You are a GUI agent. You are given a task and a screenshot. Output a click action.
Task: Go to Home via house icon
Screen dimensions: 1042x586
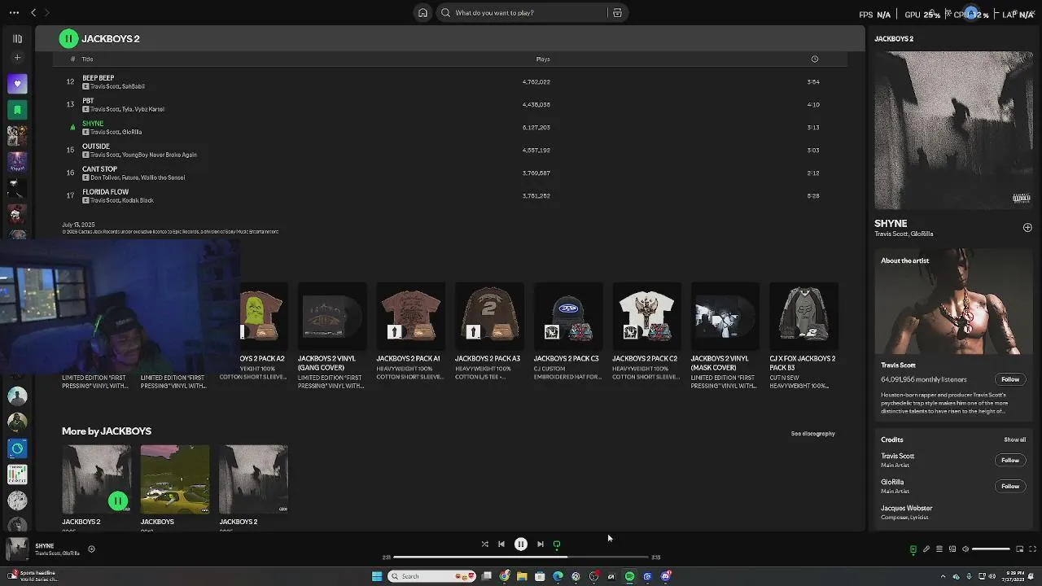click(422, 12)
